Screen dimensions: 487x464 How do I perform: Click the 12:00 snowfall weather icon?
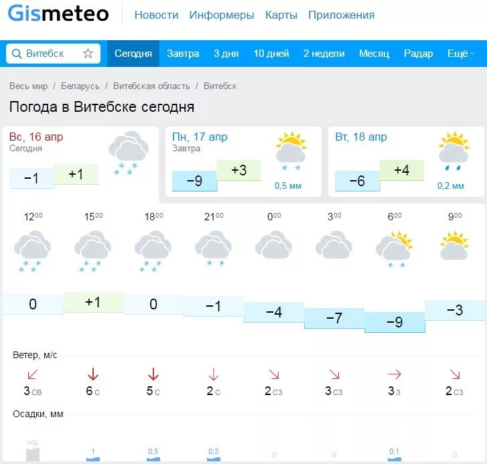(32, 251)
